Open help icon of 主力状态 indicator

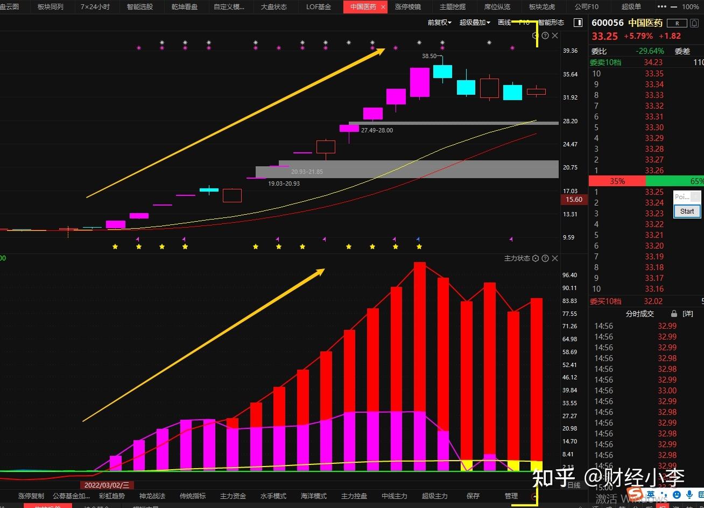click(545, 258)
